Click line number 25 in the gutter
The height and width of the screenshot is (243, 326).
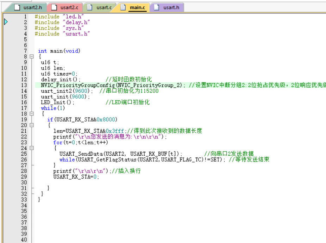[x=24, y=154]
